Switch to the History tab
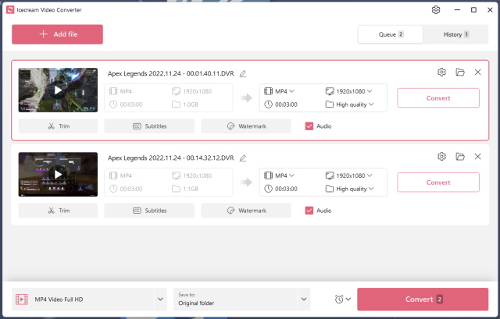Image resolution: width=500 pixels, height=319 pixels. click(x=455, y=34)
